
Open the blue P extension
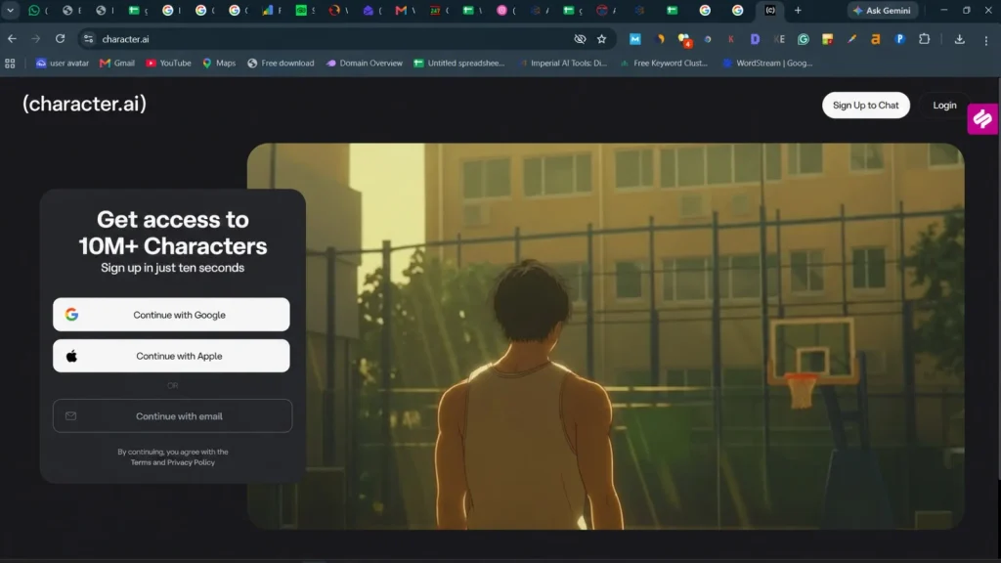pyautogui.click(x=900, y=39)
